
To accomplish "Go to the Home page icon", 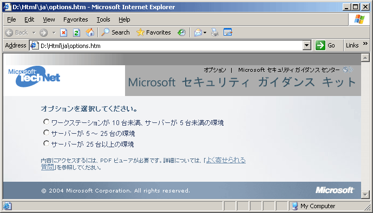I will [90, 32].
